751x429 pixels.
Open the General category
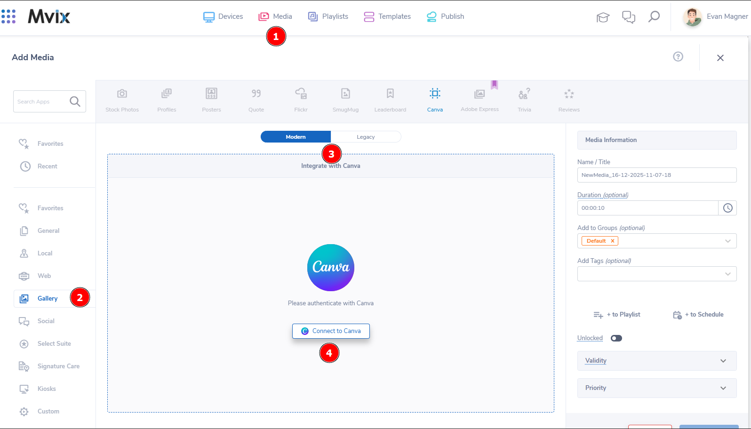click(40, 230)
